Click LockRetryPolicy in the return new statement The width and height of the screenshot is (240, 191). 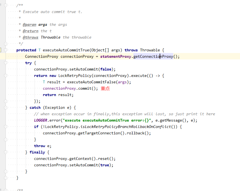75,76
